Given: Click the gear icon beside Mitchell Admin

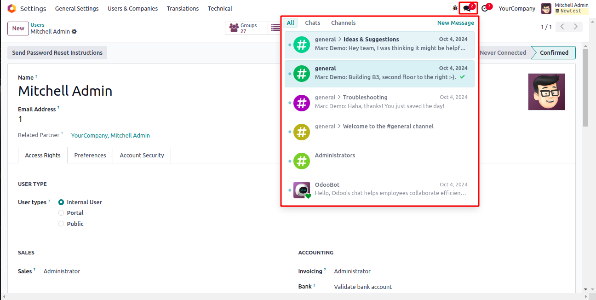Looking at the screenshot, I should [x=74, y=32].
